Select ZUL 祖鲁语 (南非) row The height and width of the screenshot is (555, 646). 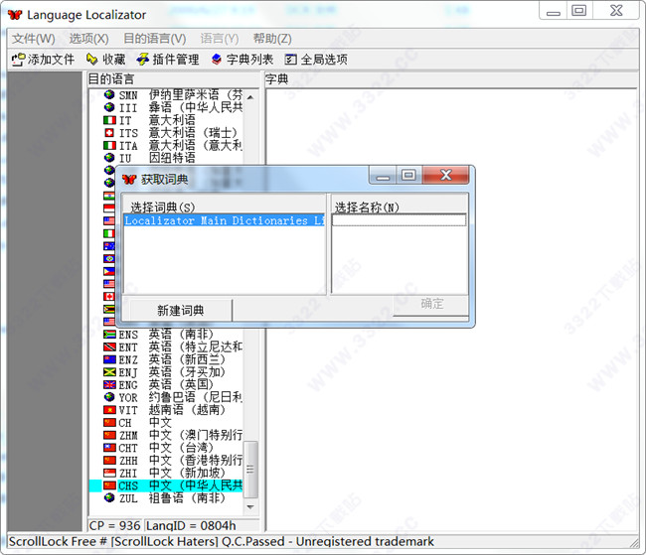click(166, 498)
